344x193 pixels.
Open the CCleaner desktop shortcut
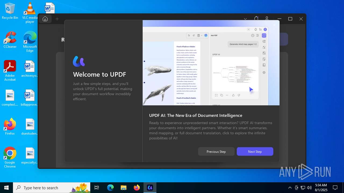[10, 40]
